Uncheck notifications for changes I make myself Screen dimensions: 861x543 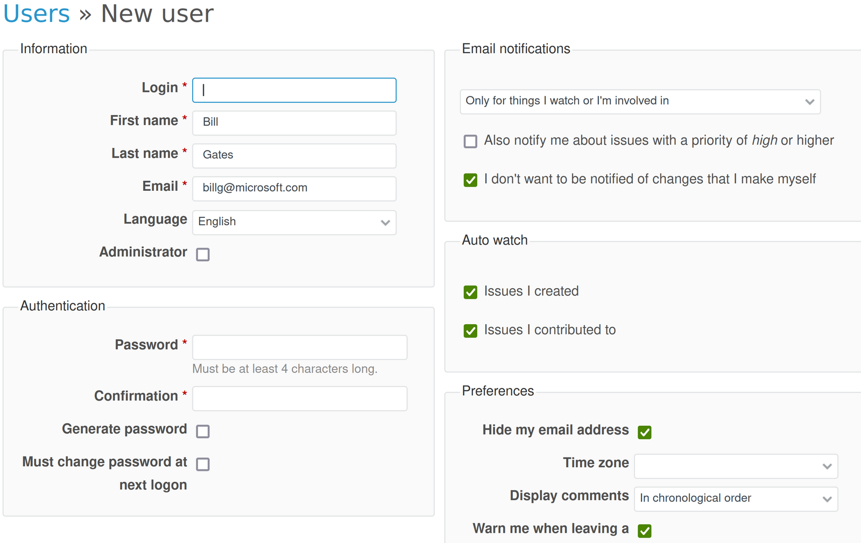[470, 180]
